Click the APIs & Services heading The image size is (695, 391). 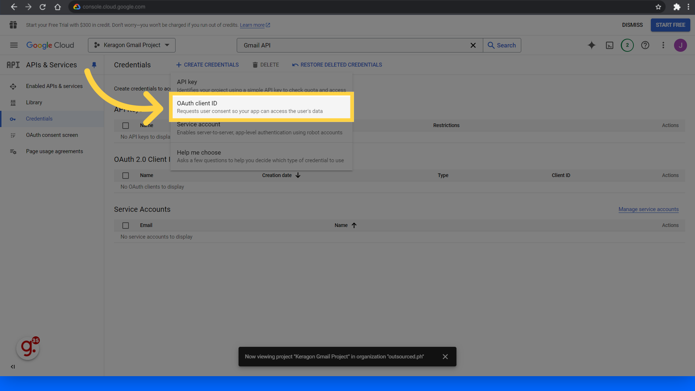(x=51, y=65)
